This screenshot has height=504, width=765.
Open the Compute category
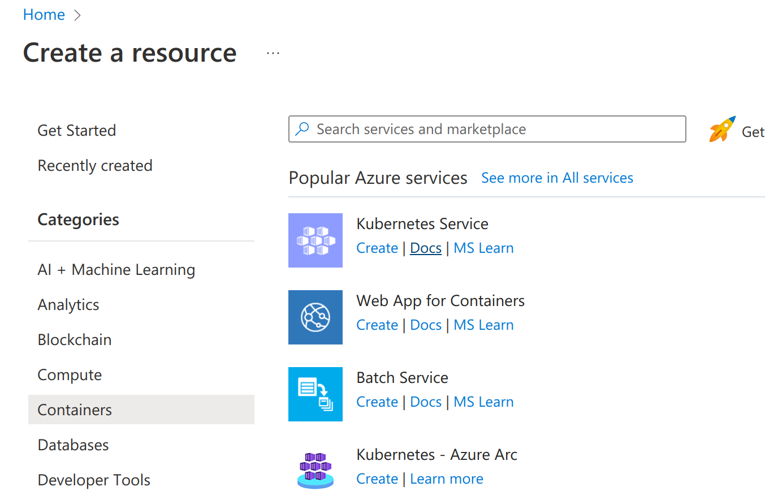tap(70, 375)
